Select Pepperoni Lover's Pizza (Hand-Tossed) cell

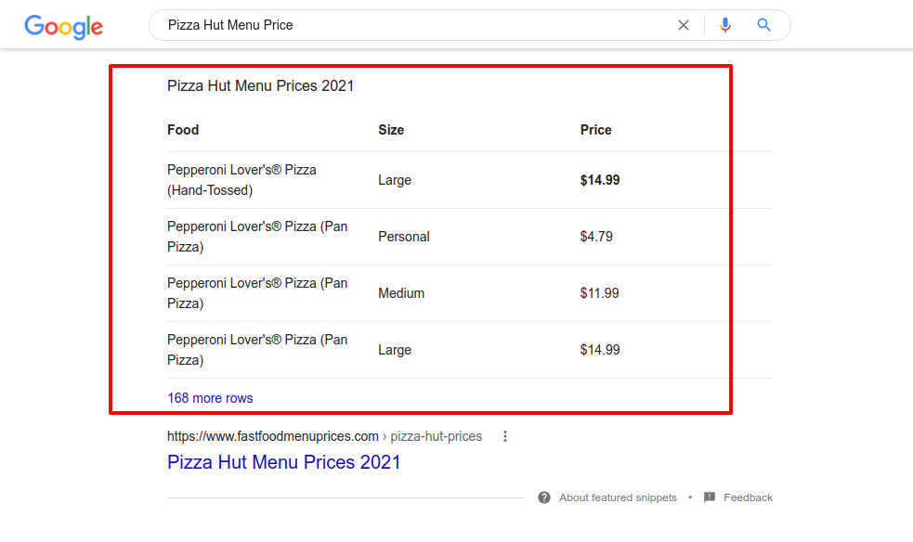pos(241,180)
